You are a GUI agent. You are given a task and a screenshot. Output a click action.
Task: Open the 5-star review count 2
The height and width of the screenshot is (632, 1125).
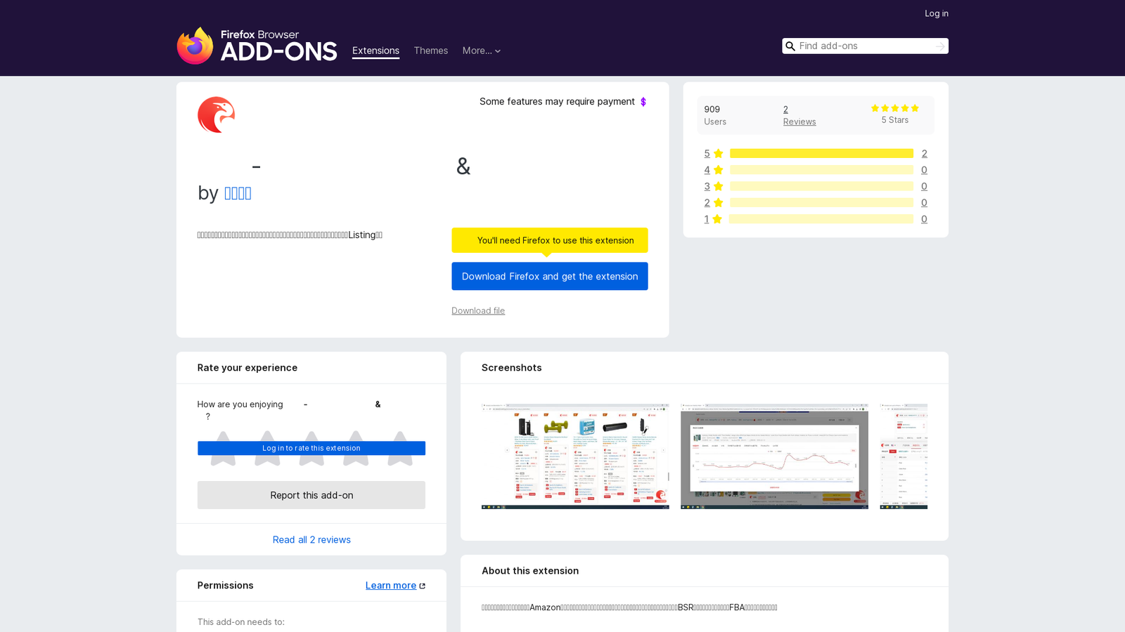point(924,154)
